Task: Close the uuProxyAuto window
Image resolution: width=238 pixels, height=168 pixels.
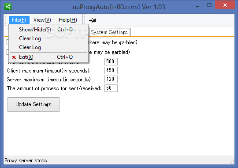Action: (x=225, y=5)
